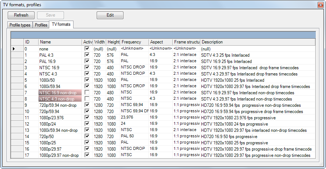The image size is (326, 169).
Task: Click the 'PAL 4:3' name cell
Action: (x=60, y=55)
